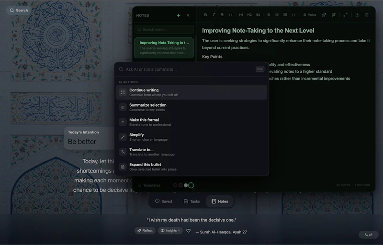
Task: Apply Heading 1 style
Action: [x=241, y=15]
